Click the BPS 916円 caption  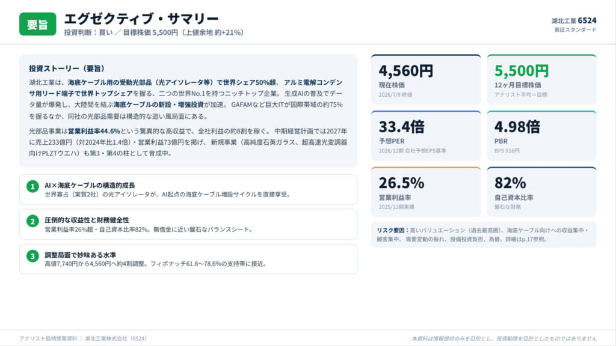507,151
